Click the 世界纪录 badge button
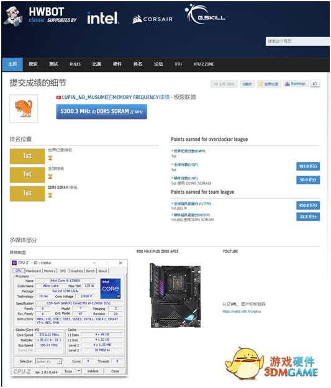The height and width of the screenshot is (388, 331). [x=269, y=84]
